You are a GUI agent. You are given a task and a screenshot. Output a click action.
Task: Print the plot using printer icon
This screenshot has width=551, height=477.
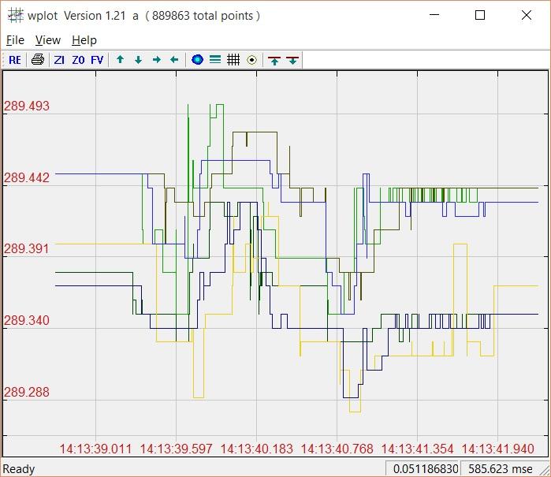tap(38, 60)
